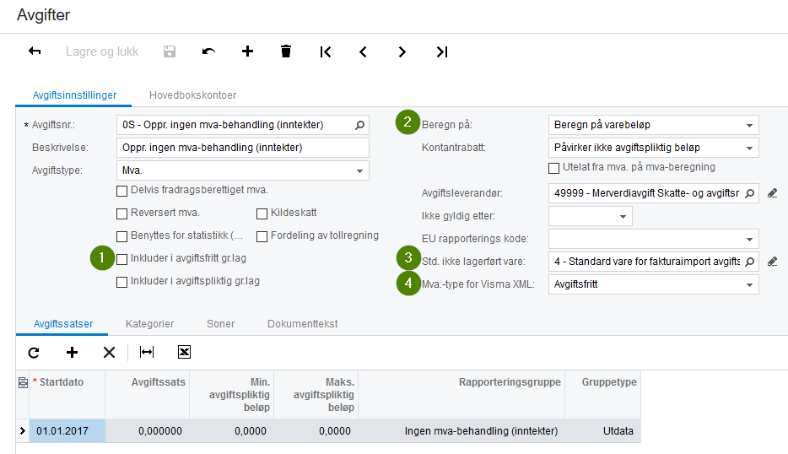The width and height of the screenshot is (788, 454).
Task: Tick the Kildeskatt checkbox
Action: [x=262, y=213]
